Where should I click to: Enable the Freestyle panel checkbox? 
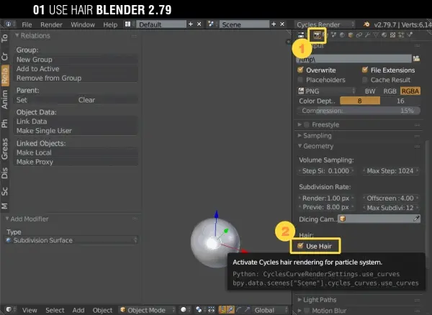point(307,124)
